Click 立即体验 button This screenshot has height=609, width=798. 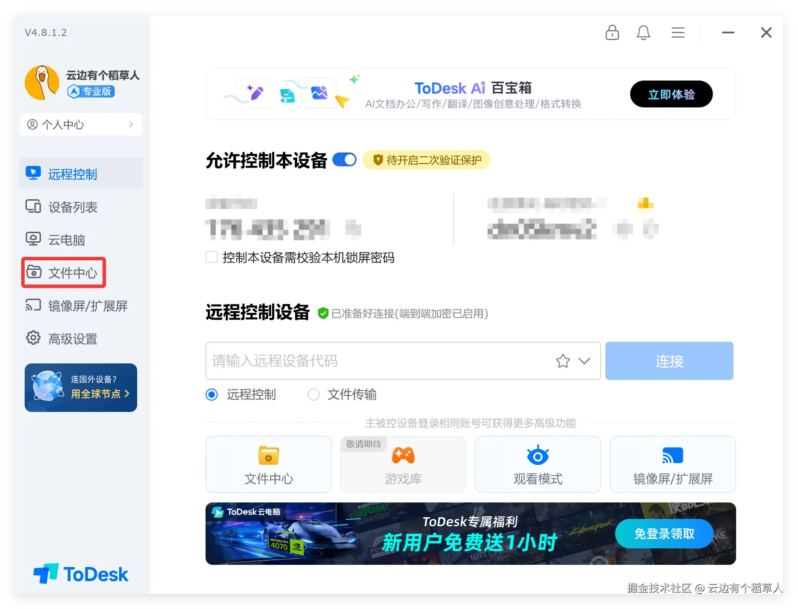tap(671, 94)
